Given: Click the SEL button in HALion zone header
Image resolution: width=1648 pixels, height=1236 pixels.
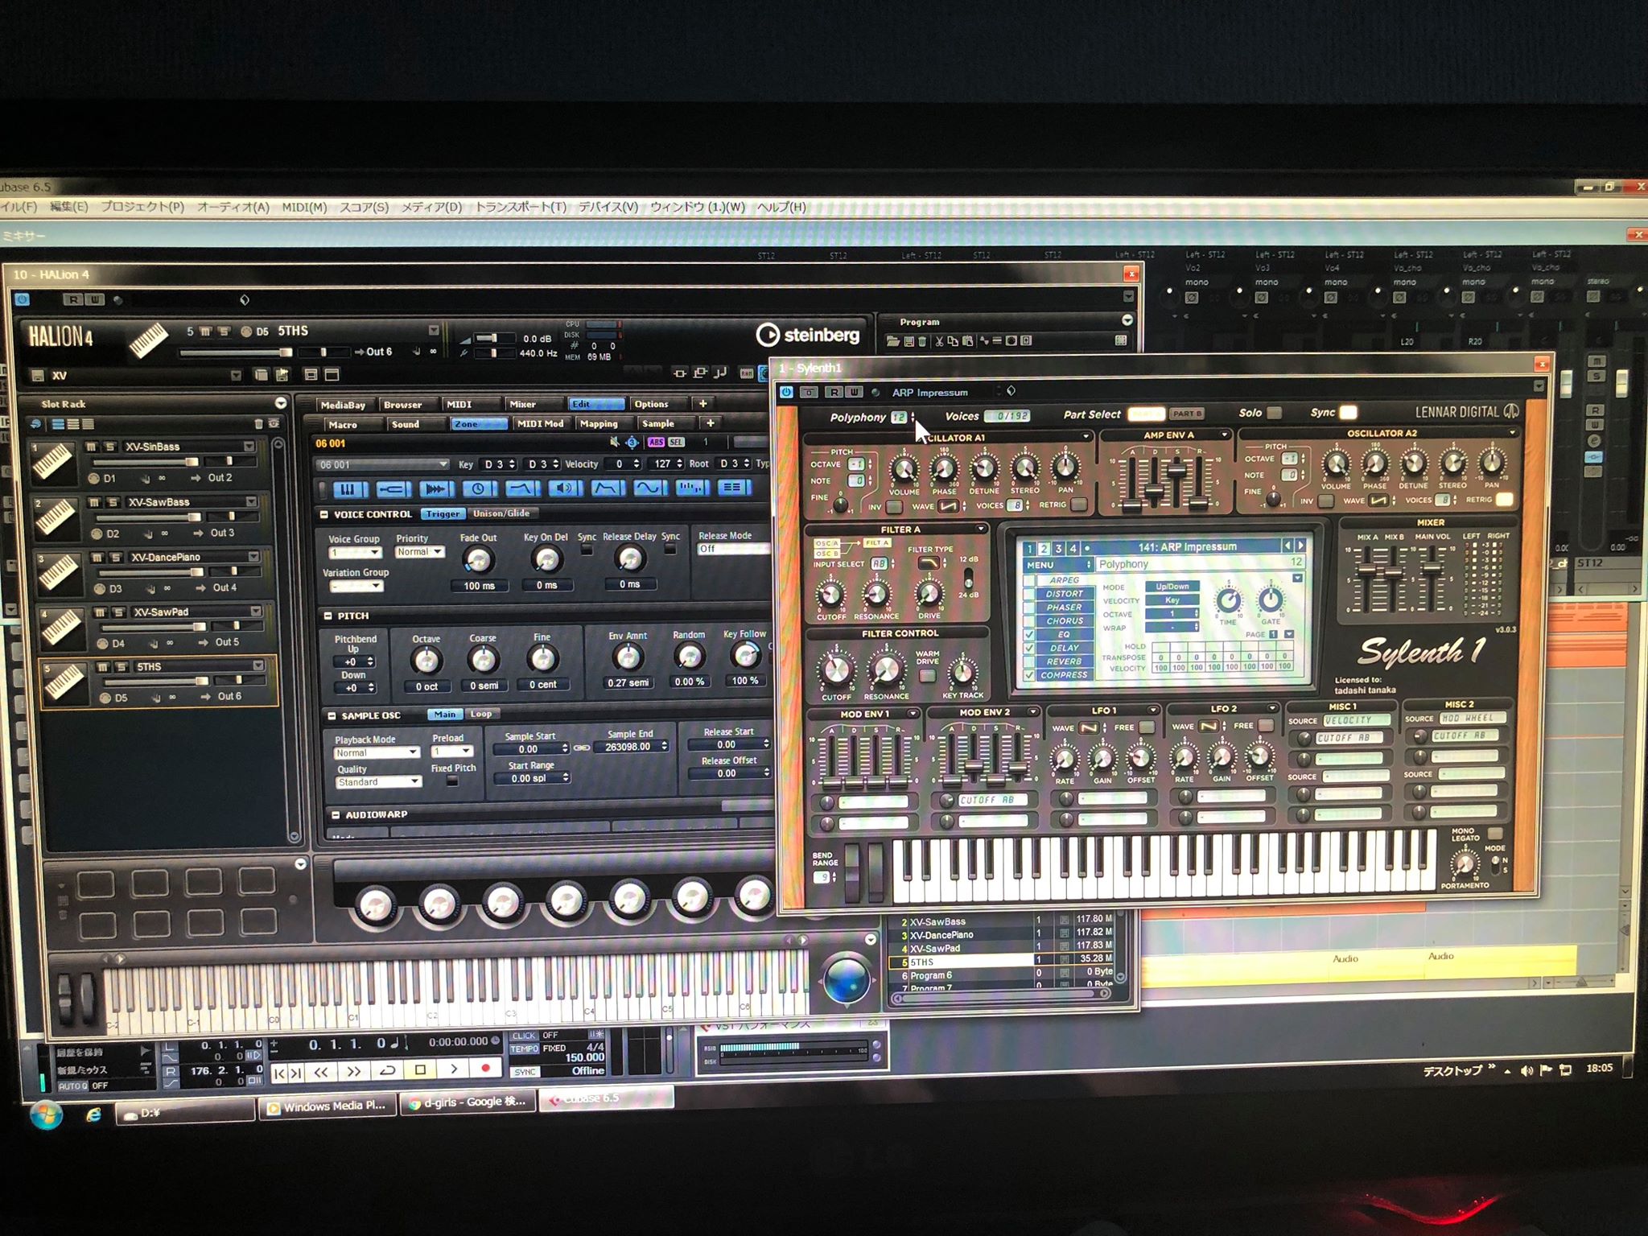Looking at the screenshot, I should tap(676, 443).
